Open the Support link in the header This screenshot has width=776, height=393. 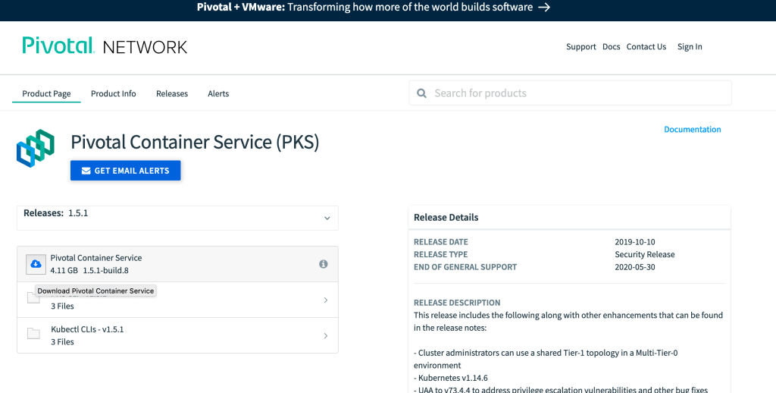pyautogui.click(x=580, y=47)
